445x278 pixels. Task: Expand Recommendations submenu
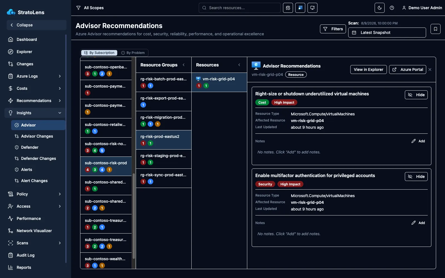pos(36,101)
